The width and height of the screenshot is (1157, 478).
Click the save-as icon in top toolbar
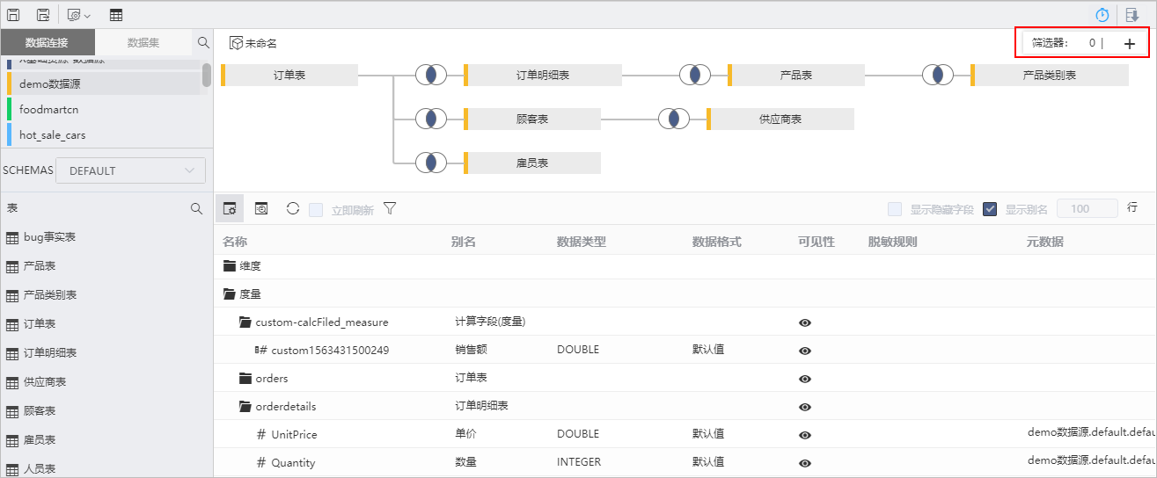(x=43, y=15)
